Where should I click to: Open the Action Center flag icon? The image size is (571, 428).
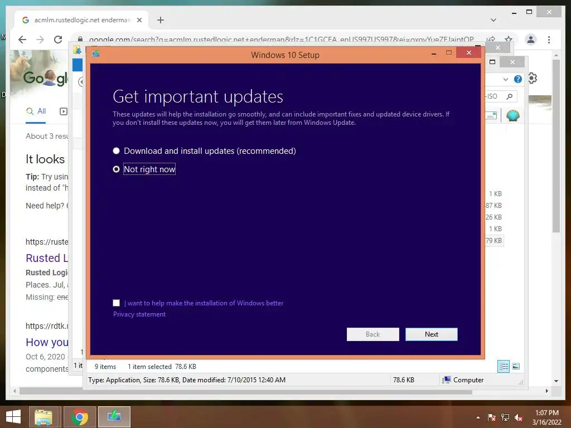(x=491, y=417)
